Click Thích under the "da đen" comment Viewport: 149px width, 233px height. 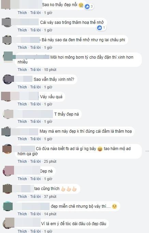[x=22, y=47]
